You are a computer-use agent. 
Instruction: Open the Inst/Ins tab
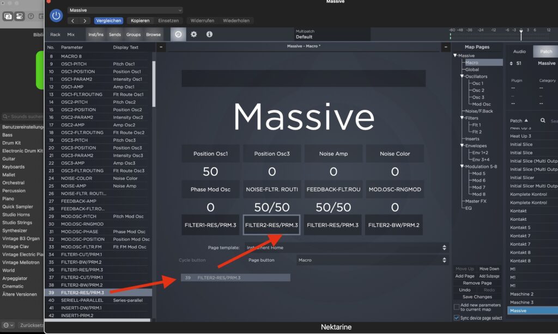click(x=96, y=34)
